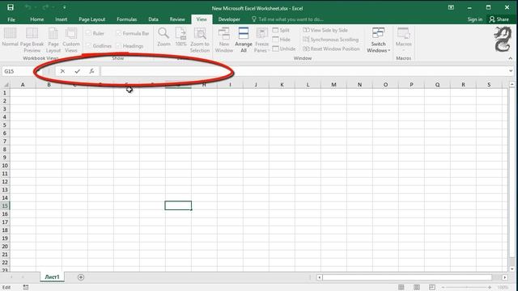
Task: Click Unhide window button
Action: [x=284, y=48]
